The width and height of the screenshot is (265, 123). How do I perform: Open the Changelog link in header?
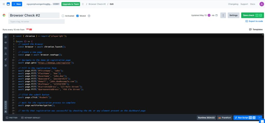click(233, 4)
